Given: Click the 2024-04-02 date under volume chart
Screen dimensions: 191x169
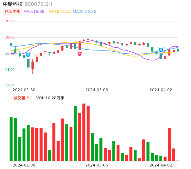Looking at the screenshot, I should [161, 165].
